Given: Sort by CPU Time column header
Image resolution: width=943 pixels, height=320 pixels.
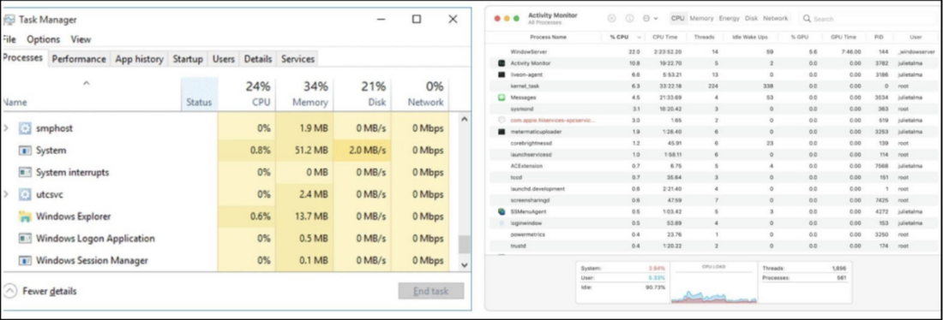Looking at the screenshot, I should pos(664,38).
